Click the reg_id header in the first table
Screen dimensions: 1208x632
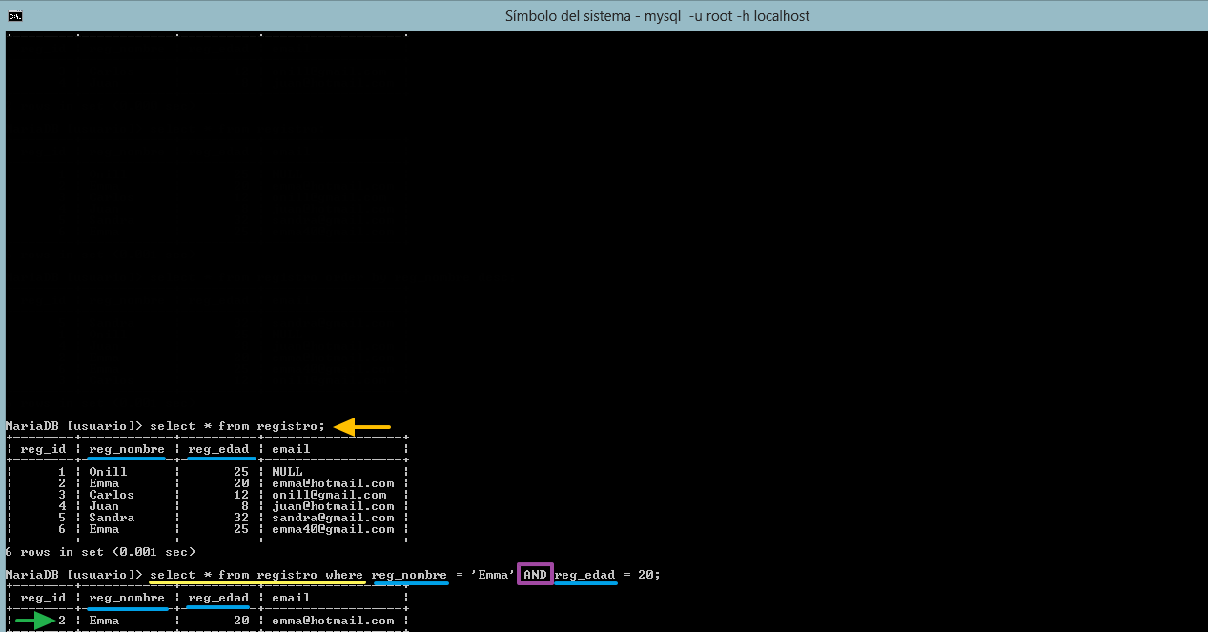pos(43,449)
